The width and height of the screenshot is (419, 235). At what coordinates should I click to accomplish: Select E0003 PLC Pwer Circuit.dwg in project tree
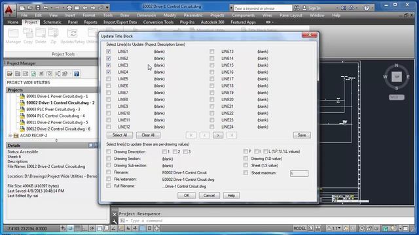click(x=53, y=109)
